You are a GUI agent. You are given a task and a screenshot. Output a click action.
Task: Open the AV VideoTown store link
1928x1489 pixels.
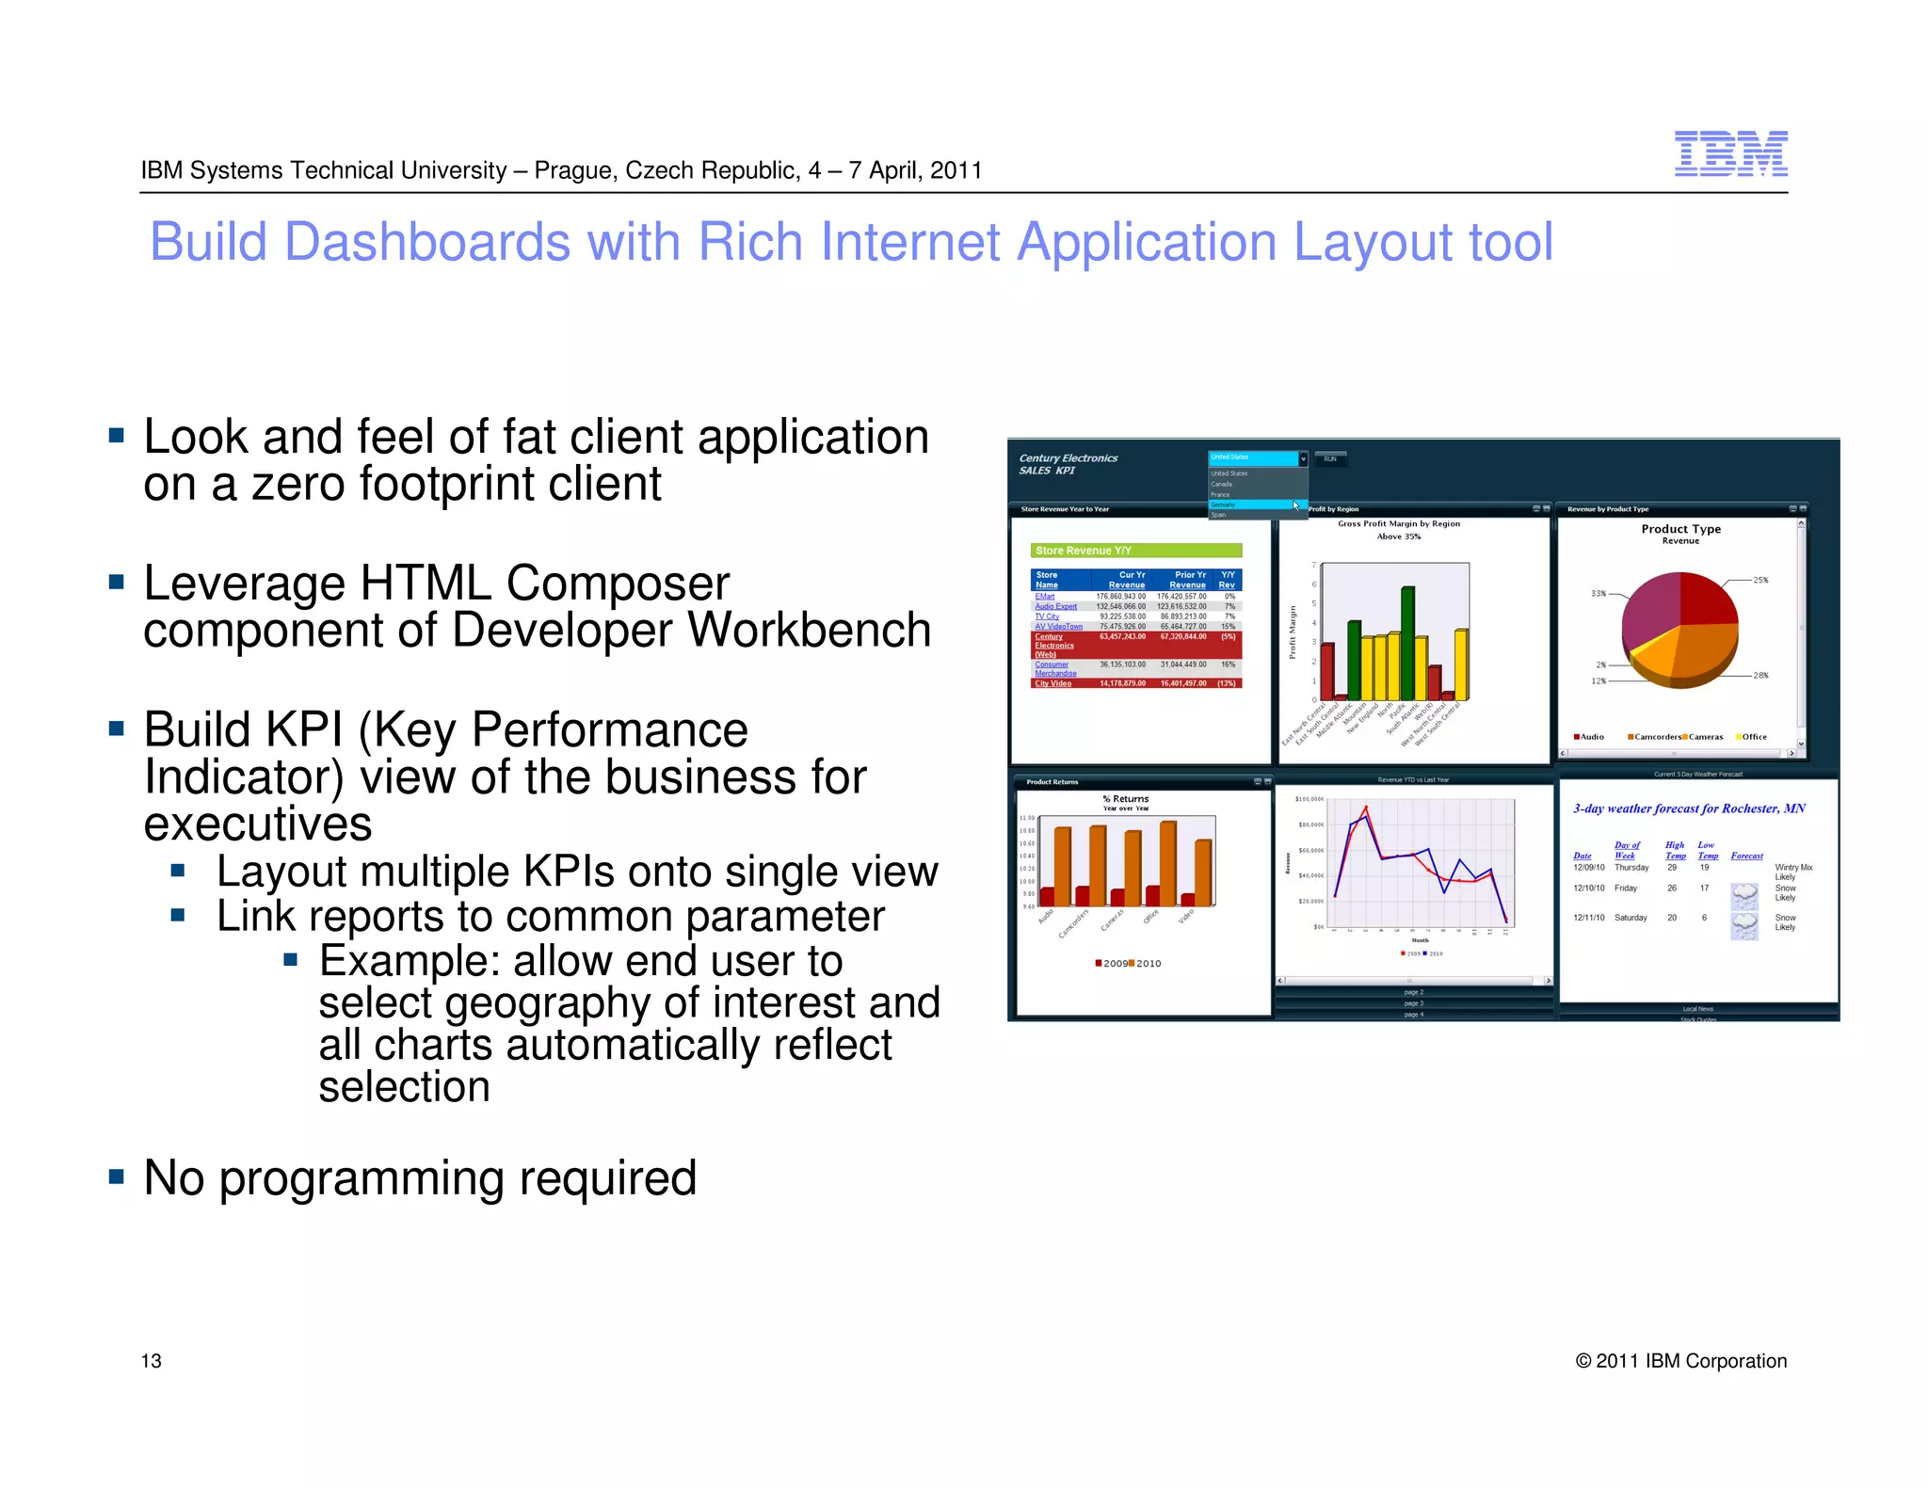point(1058,627)
